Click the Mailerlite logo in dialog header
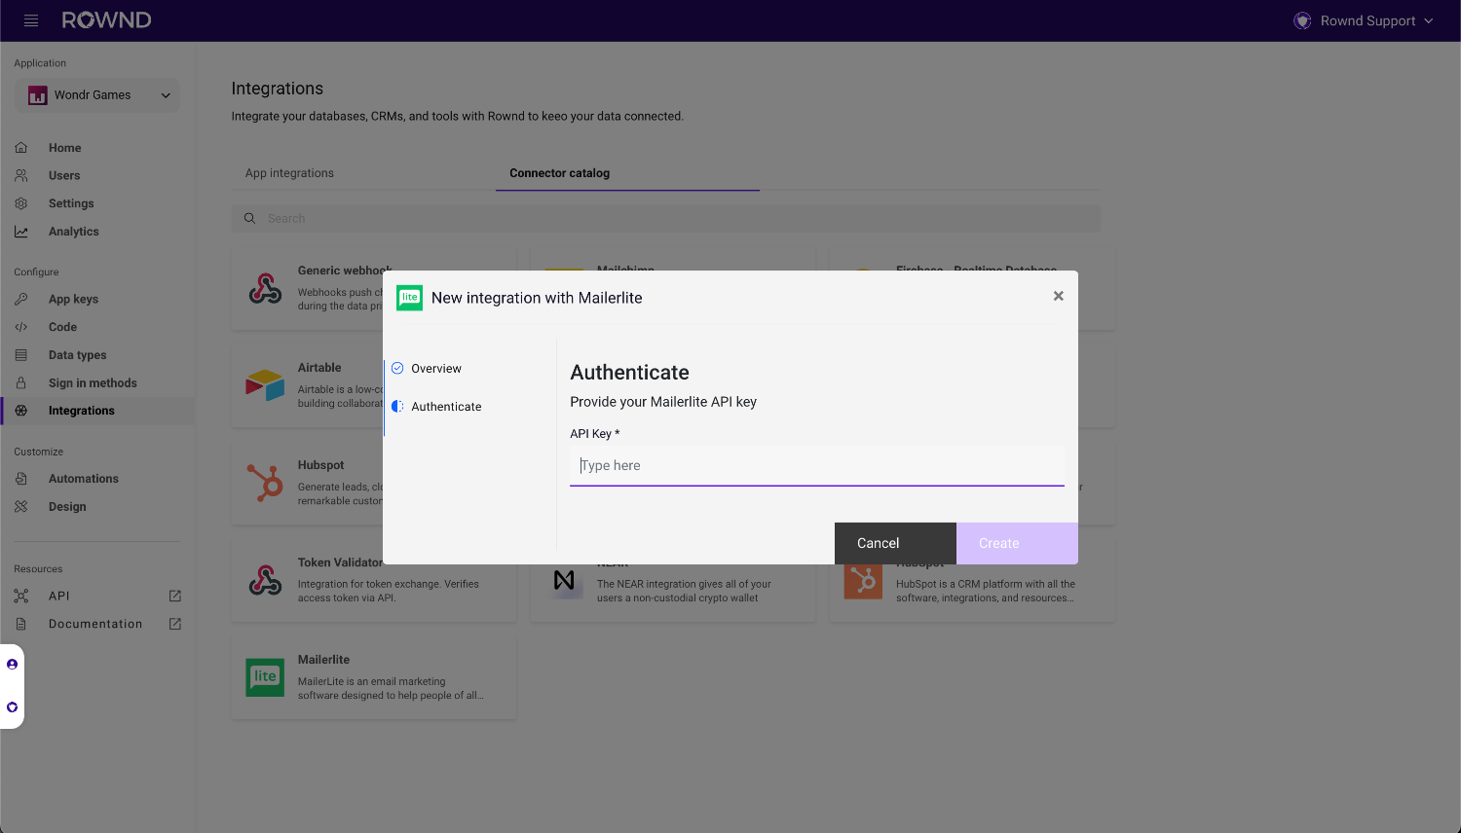This screenshot has width=1461, height=833. coord(410,298)
